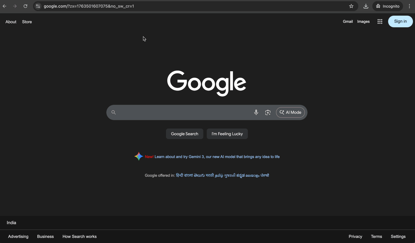Viewport: 415px width, 243px height.
Task: Go back using the browser back arrow
Action: 4,6
